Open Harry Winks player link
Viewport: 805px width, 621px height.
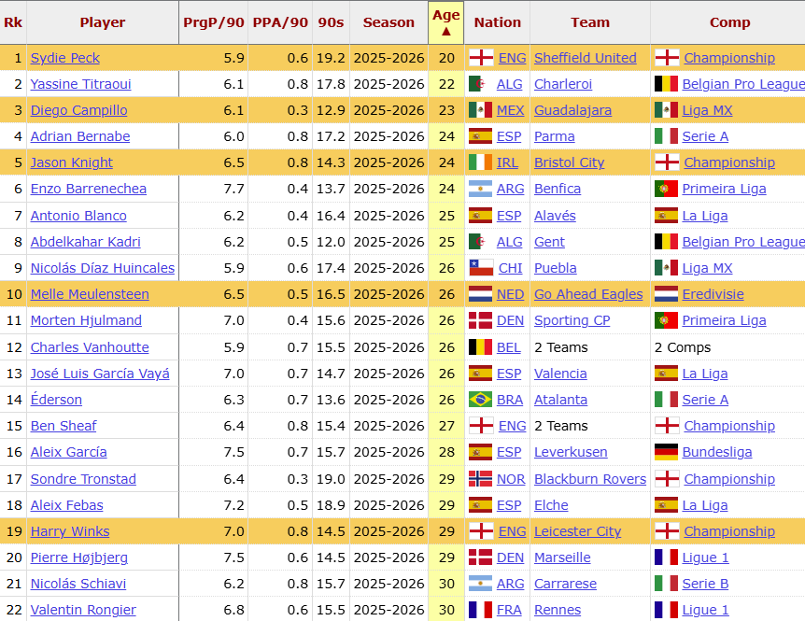pyautogui.click(x=70, y=531)
